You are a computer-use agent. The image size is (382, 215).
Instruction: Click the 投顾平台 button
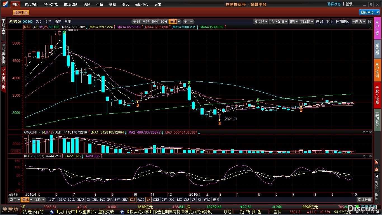(x=21, y=13)
